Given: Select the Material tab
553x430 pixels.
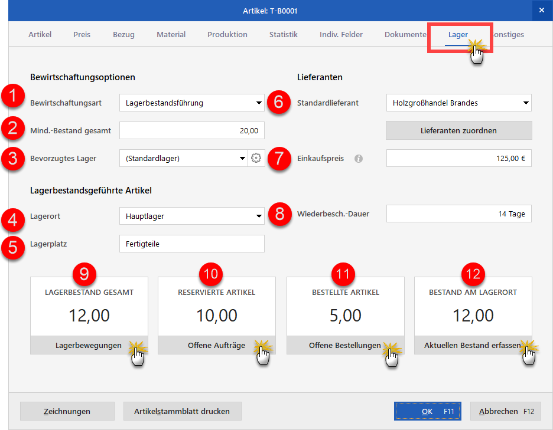Looking at the screenshot, I should [x=171, y=35].
